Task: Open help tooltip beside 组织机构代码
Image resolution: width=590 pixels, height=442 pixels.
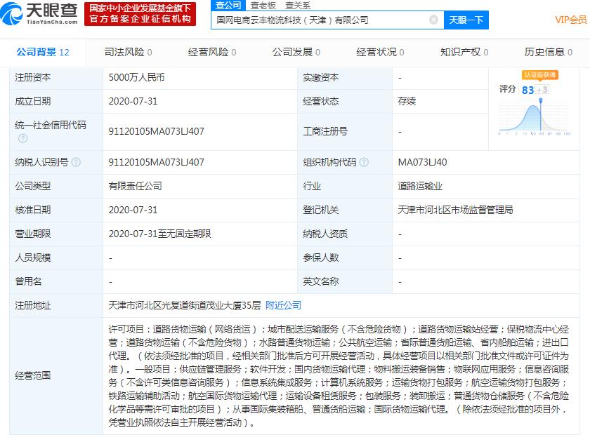Action: (x=365, y=161)
